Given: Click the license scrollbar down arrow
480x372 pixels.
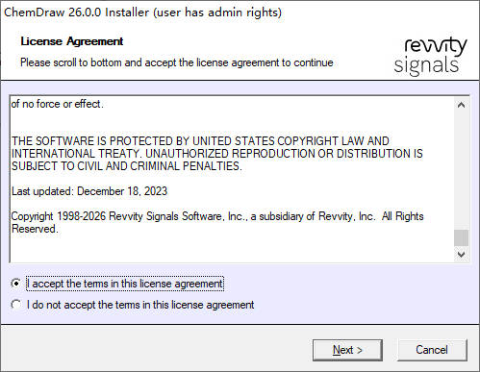Looking at the screenshot, I should 462,255.
